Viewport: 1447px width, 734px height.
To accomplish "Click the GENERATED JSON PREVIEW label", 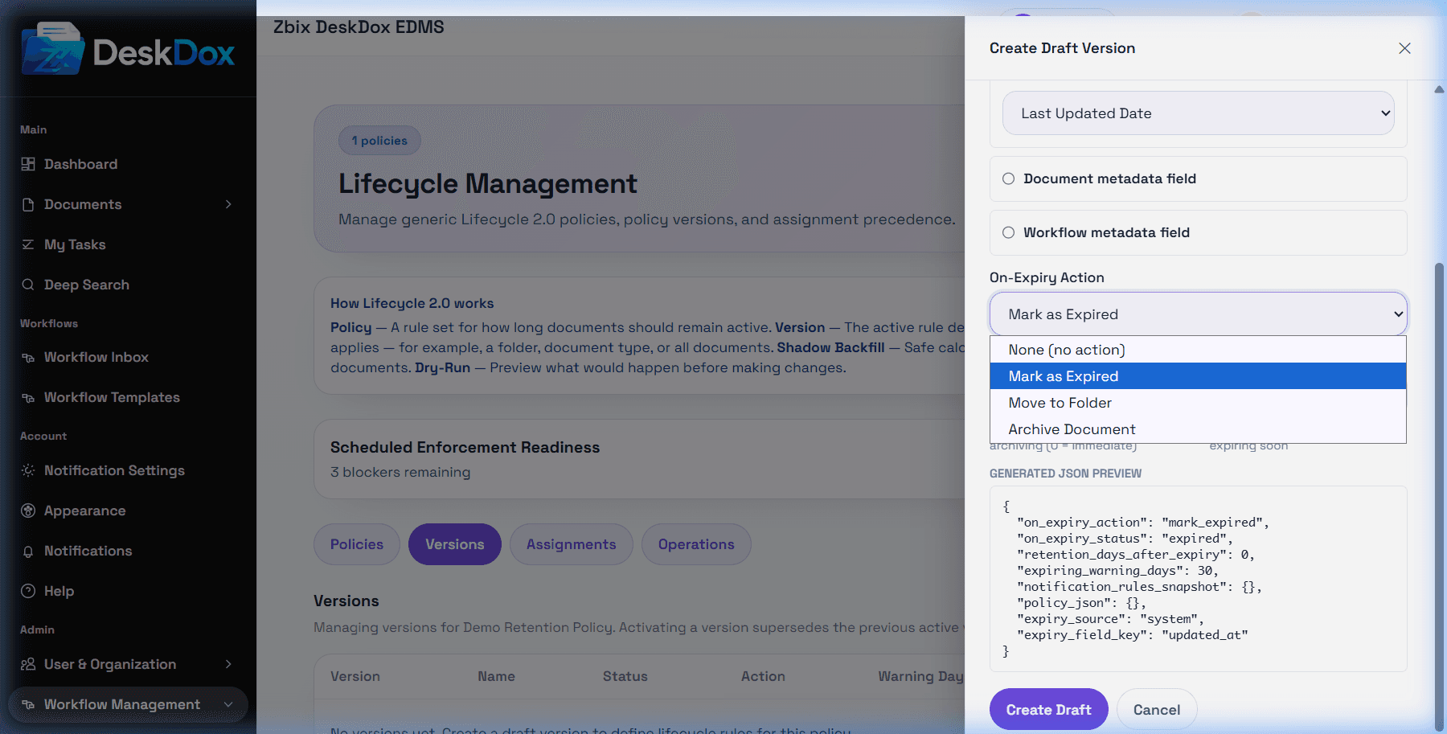I will (1065, 474).
